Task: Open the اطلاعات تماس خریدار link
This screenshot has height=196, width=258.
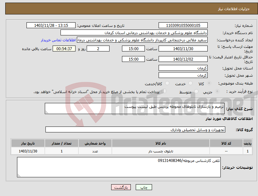Action: tap(58, 40)
